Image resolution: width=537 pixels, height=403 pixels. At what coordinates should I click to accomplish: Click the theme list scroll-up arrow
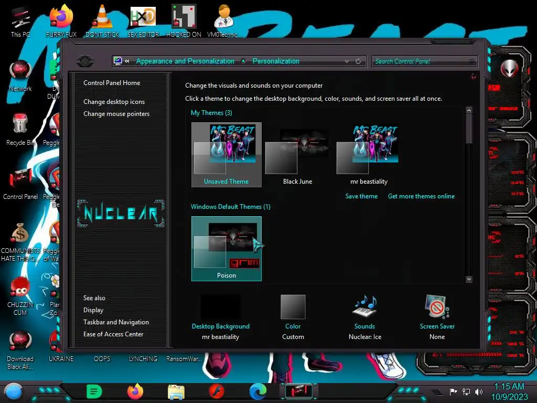tap(469, 110)
